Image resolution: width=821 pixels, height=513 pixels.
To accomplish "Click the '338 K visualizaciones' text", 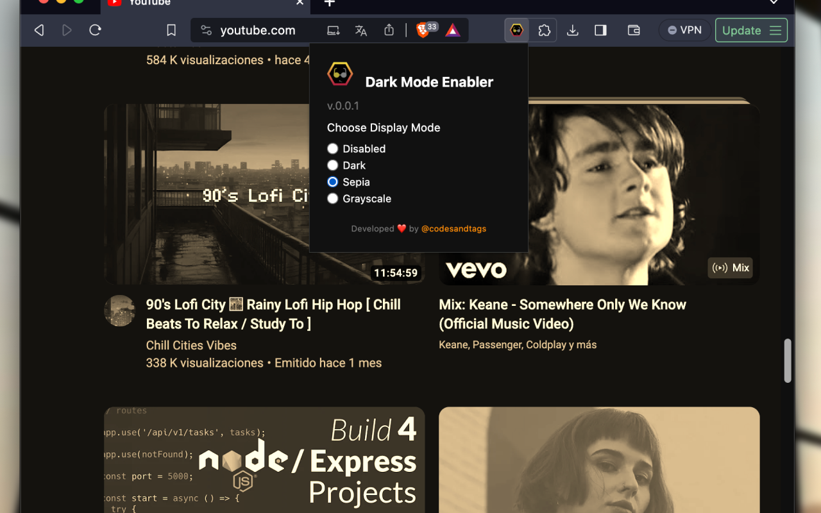I will (x=205, y=363).
